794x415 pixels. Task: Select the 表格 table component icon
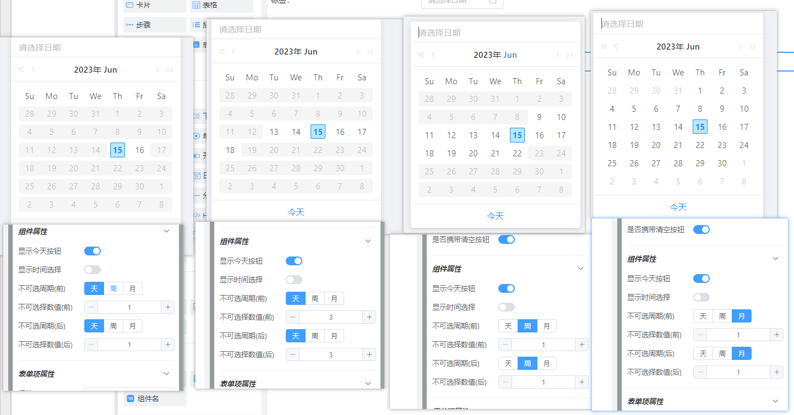(197, 5)
